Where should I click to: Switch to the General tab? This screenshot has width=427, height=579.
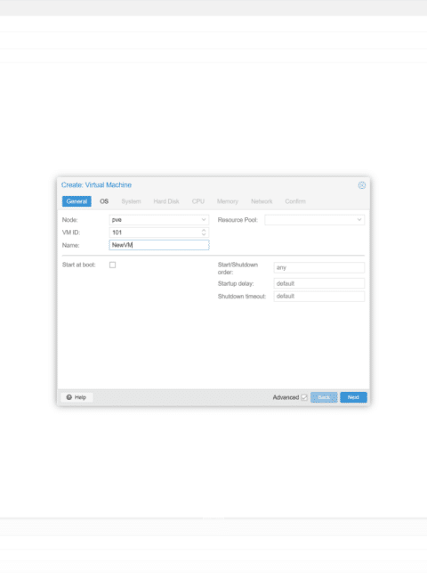tap(77, 201)
